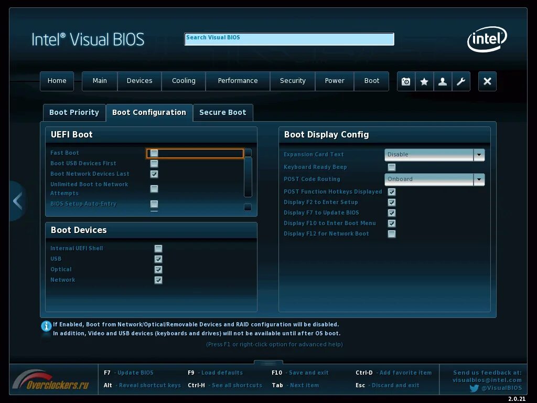This screenshot has height=403, width=537.
Task: Click the camera screenshot icon
Action: (x=406, y=81)
